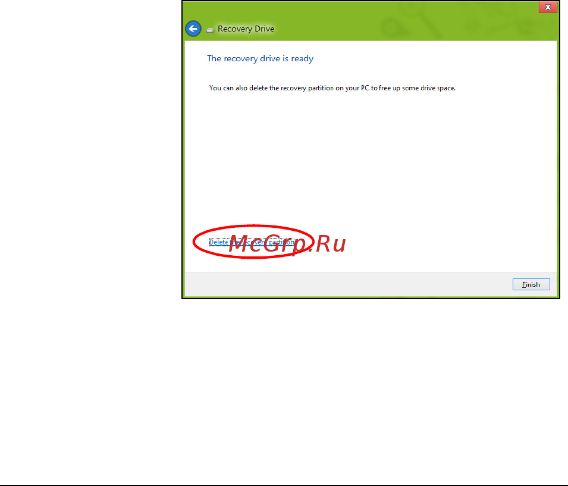Click the Recovery Drive title icon
This screenshot has height=486, width=568.
click(x=210, y=30)
